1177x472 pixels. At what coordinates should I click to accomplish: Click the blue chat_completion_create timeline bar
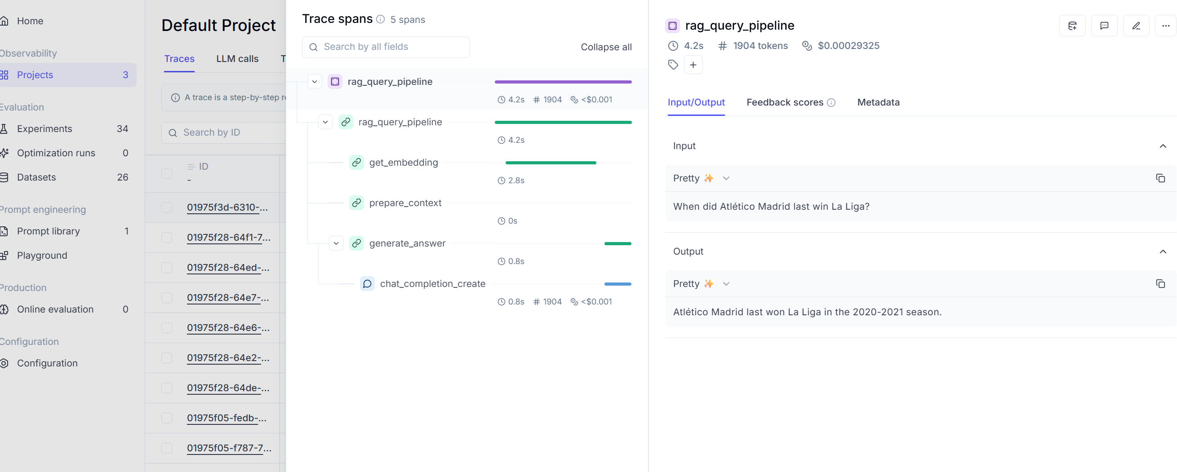coord(618,284)
